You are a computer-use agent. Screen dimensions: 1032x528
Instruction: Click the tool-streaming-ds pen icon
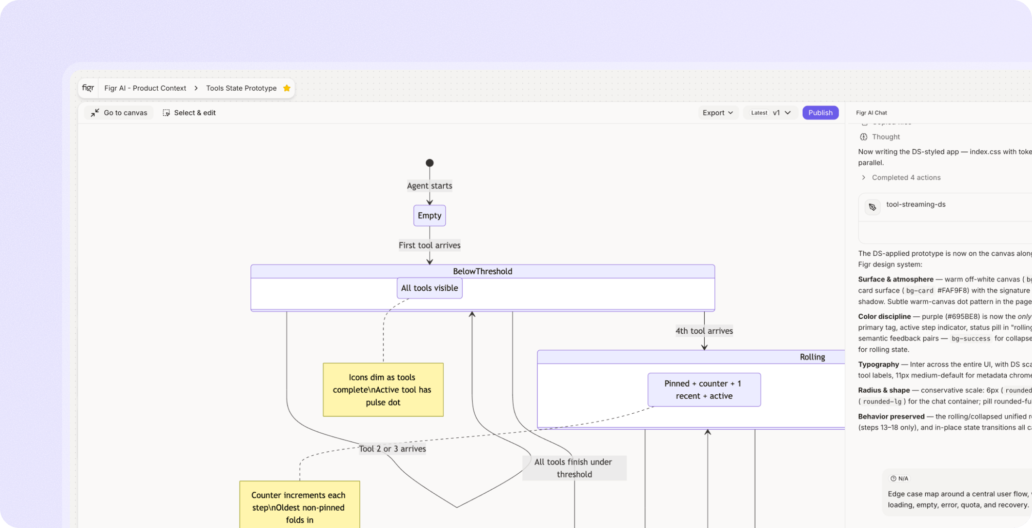872,207
